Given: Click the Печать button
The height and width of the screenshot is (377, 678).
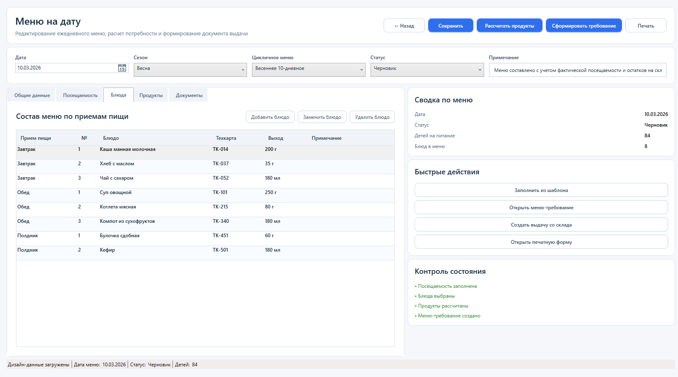Looking at the screenshot, I should [x=645, y=25].
